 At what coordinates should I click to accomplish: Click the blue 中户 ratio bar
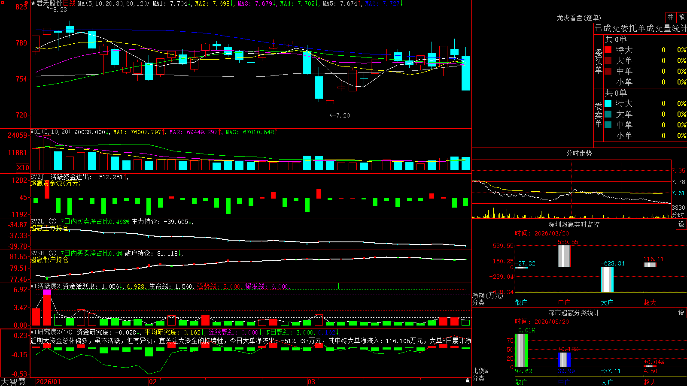click(x=564, y=360)
